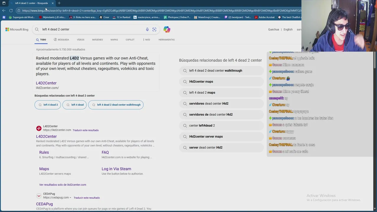Viewport: 377px width, 212px height.
Task: Close the 'left 4 dead 2 center' tab
Action: pyautogui.click(x=53, y=3)
